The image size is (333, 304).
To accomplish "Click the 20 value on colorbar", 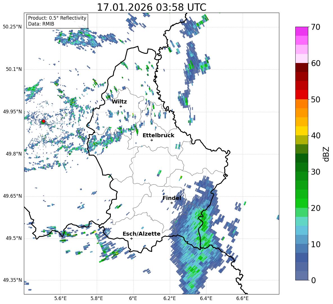I will [x=316, y=208].
